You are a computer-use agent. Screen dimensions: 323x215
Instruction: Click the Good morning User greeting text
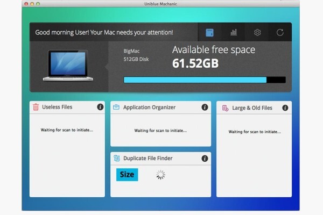click(x=104, y=32)
